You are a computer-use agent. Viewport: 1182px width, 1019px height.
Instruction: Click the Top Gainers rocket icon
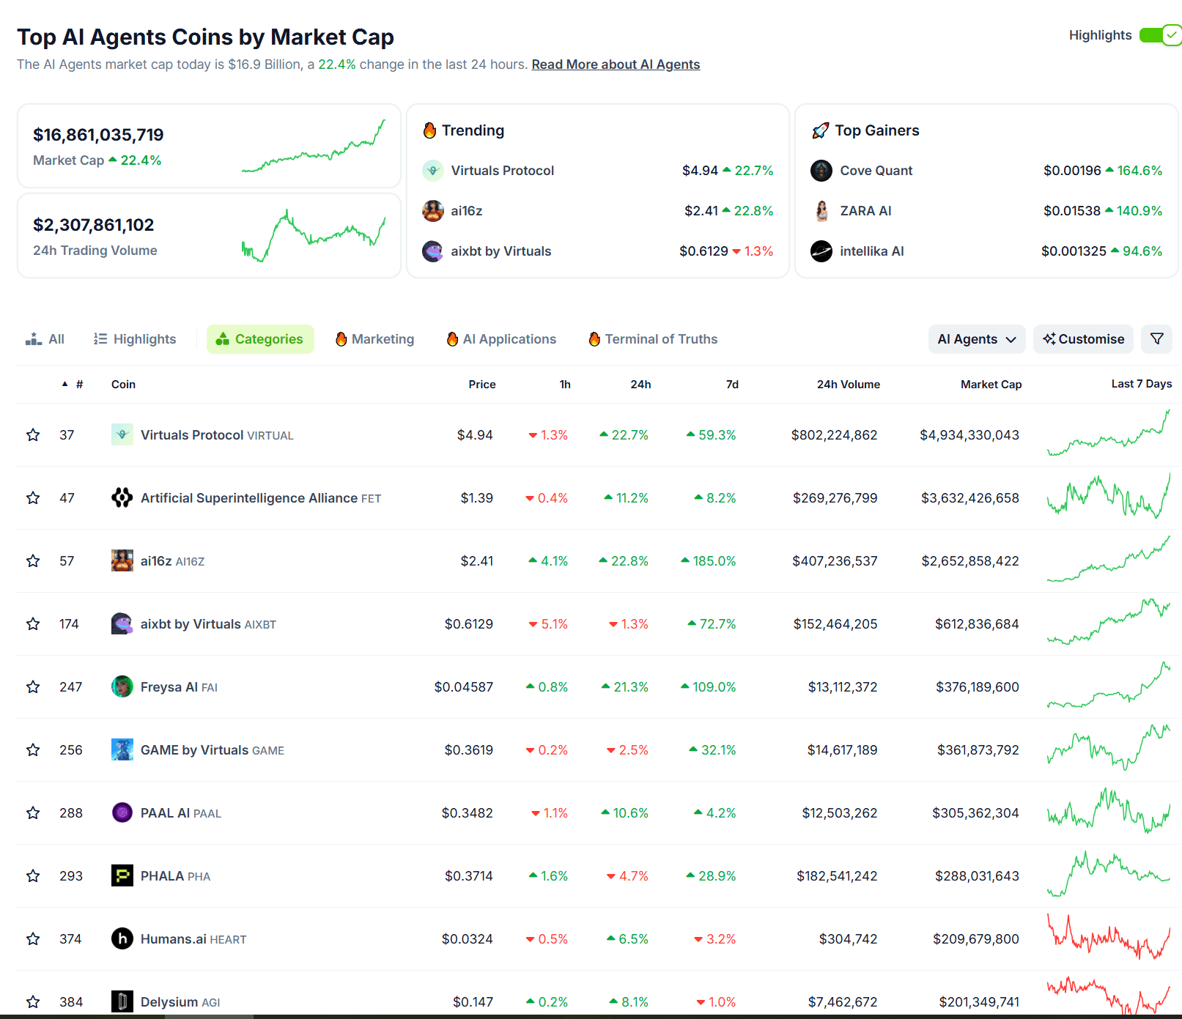coord(821,130)
